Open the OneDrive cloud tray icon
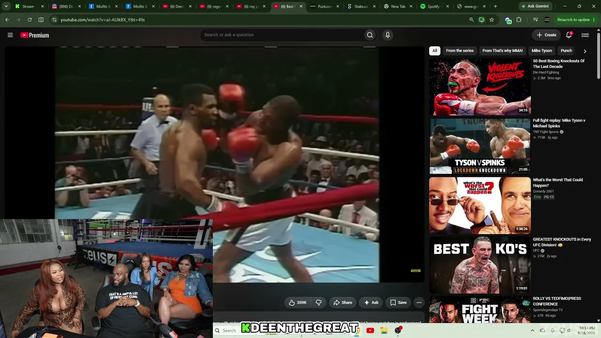601x338 pixels. 543,330
